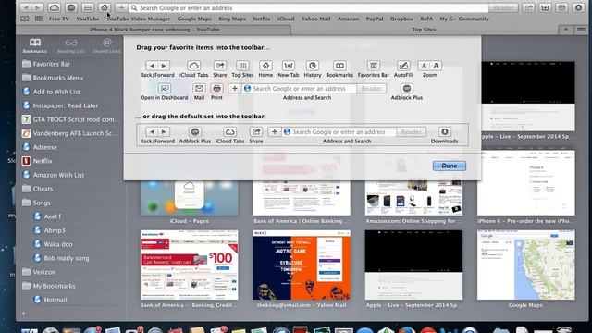Open the Yahoo Mail Top Sites thumbnail
The height and width of the screenshot is (333, 592).
coord(302,265)
